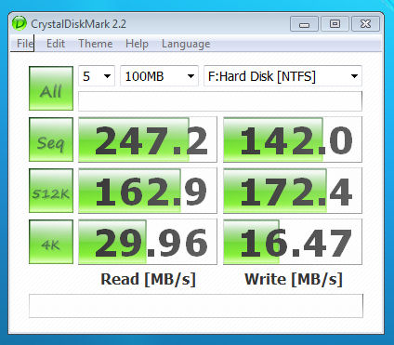Click the CrystalDiskMark title bar app icon
The image size is (394, 345).
click(x=20, y=23)
